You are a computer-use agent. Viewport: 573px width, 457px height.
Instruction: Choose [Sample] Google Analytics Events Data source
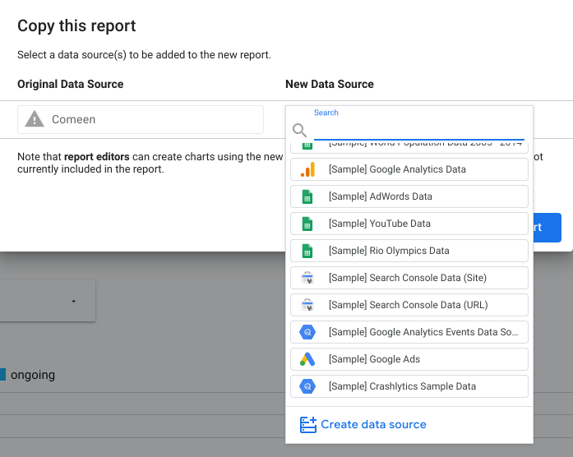tap(409, 332)
